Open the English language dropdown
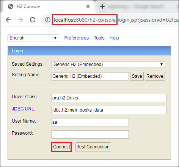Image resolution: width=179 pixels, height=167 pixels. click(33, 38)
